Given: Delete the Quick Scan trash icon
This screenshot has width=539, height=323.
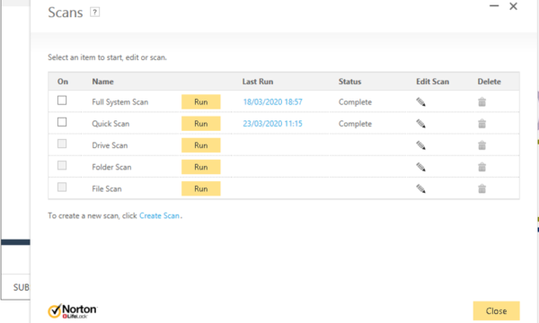Looking at the screenshot, I should tap(482, 124).
